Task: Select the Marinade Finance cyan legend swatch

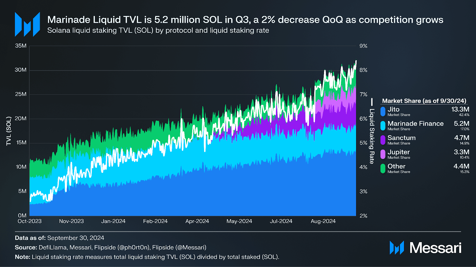Action: 383,126
